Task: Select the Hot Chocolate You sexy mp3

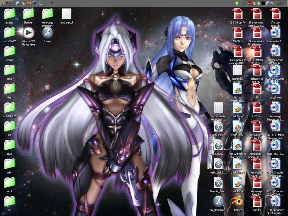Action: pyautogui.click(x=237, y=149)
